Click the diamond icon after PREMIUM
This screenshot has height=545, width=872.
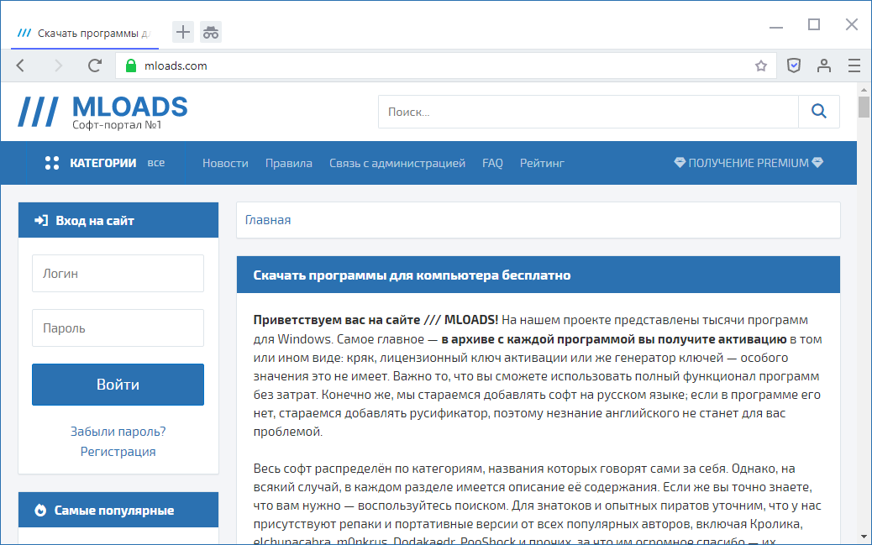point(817,162)
